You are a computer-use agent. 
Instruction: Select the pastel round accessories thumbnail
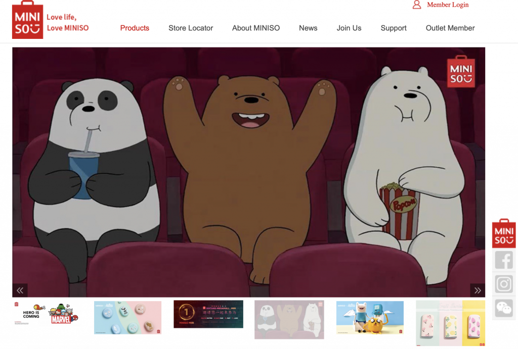[x=128, y=318]
